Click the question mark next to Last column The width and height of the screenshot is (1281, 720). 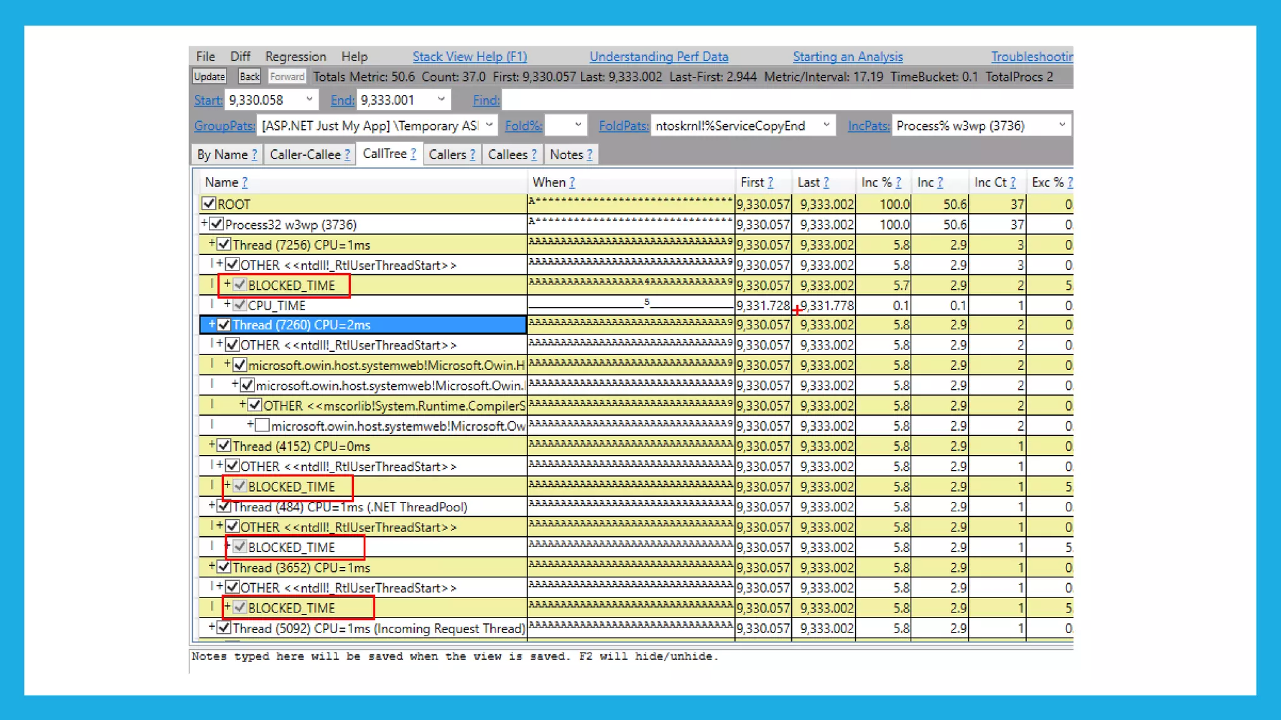pos(826,182)
